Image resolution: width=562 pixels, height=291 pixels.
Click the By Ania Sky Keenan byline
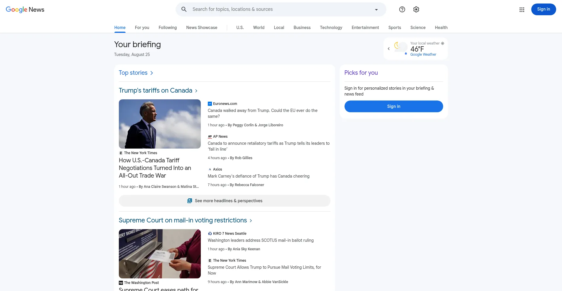pos(244,249)
